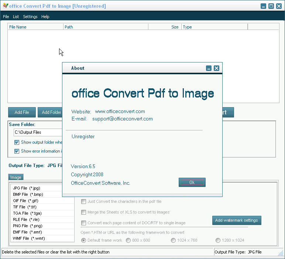Click the Add File button
285x259 pixels.
[22, 112]
